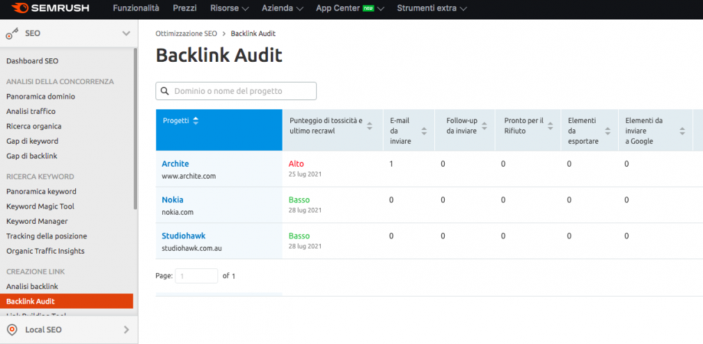Select the highlighted Backlink Audit sidebar item
Screen dimensions: 703x344
pos(66,301)
